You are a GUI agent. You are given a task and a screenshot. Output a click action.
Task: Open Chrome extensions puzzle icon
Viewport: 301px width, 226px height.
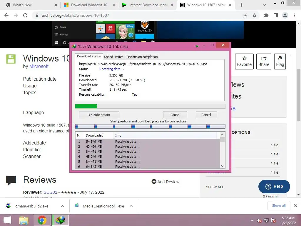pos(266,15)
